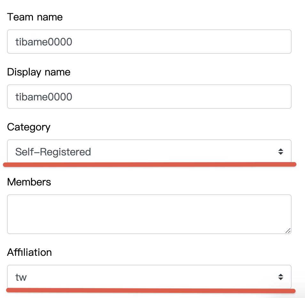Click the "Display name" field label
Screen dimensions: 305x298
[x=39, y=72]
